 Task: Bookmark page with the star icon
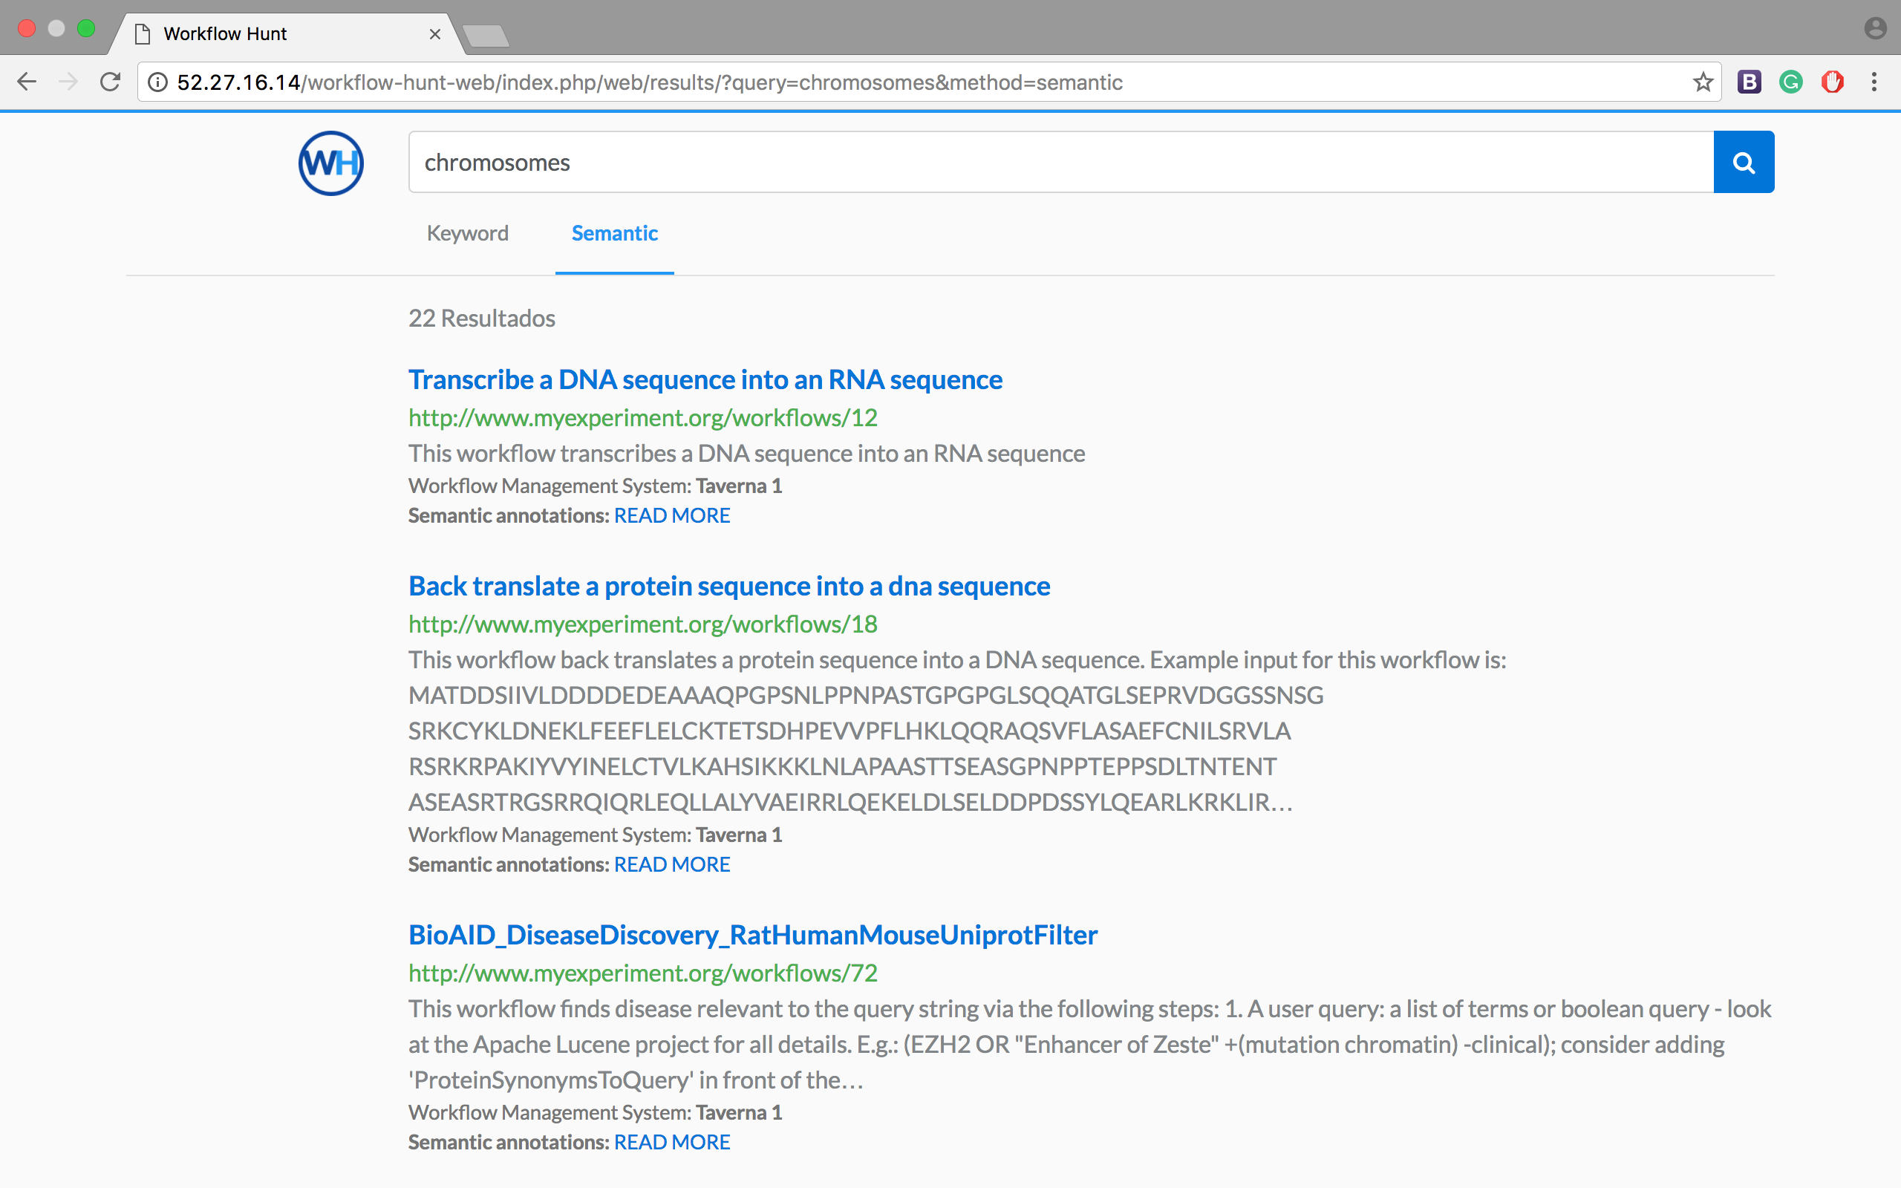[x=1702, y=82]
